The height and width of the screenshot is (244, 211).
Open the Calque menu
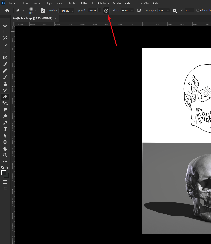48,3
